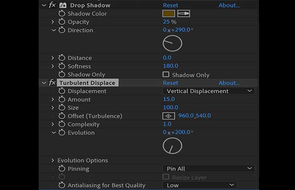Expand the Size property
This screenshot has width=295, height=190.
tap(53, 108)
